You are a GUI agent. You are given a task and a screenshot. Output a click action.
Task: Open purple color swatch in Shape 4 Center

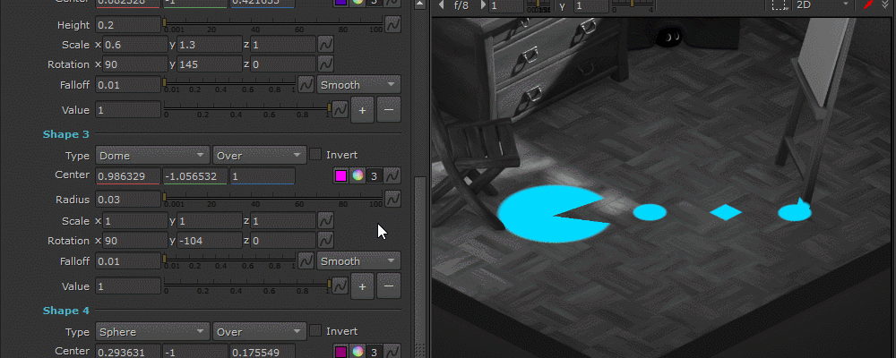click(341, 351)
